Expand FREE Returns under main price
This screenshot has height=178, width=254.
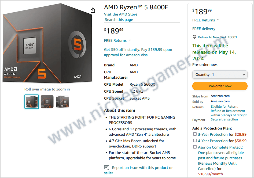pos(117,40)
